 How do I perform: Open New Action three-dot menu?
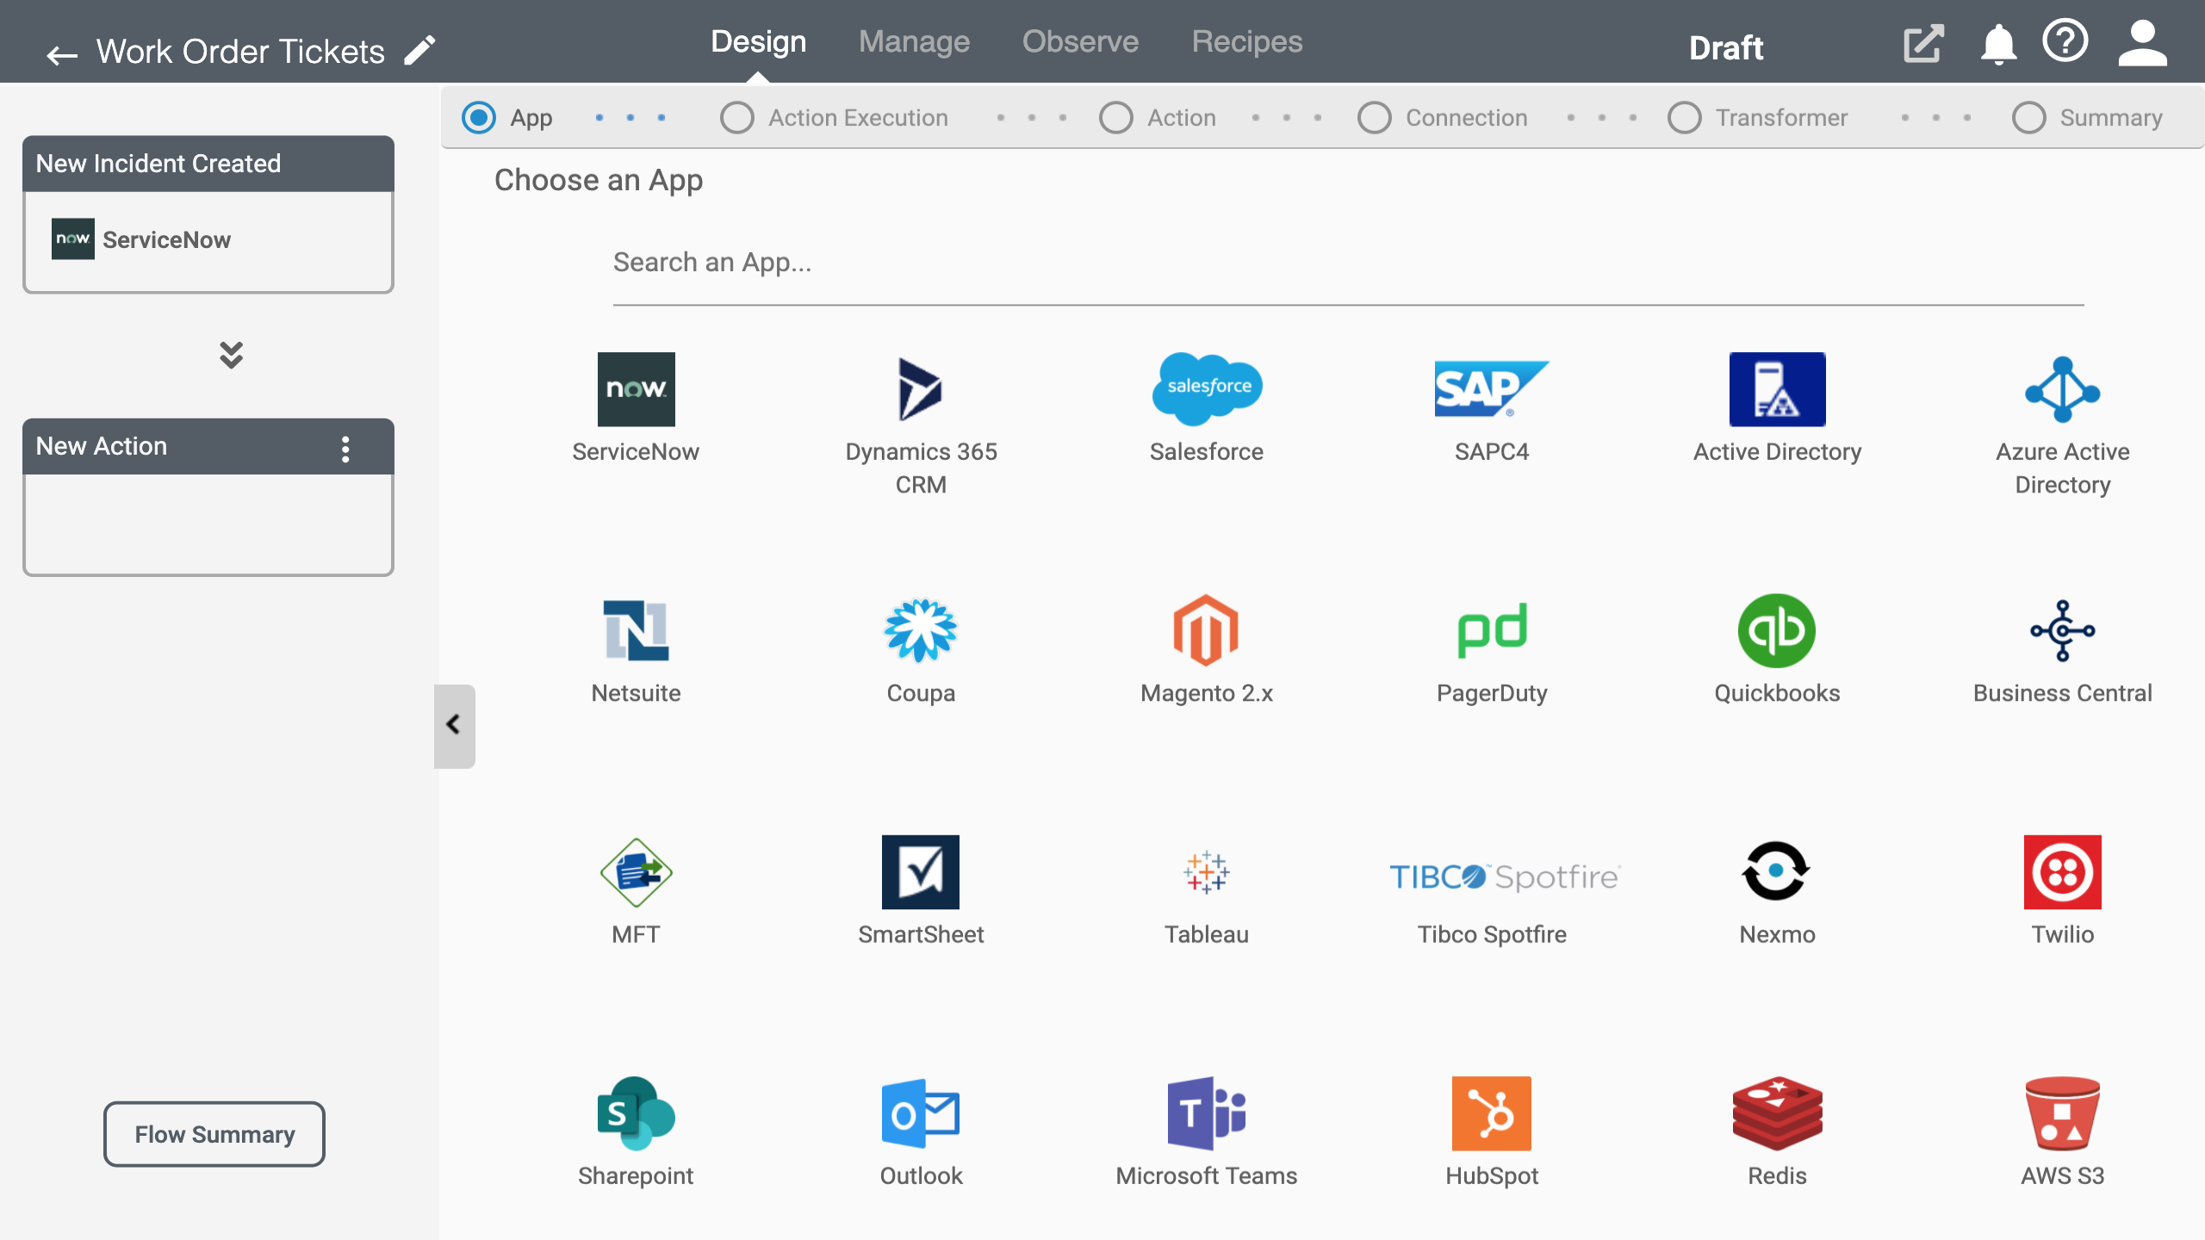pos(345,449)
